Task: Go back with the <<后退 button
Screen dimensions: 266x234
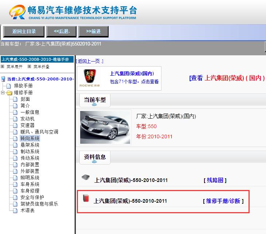Action: 62,32
